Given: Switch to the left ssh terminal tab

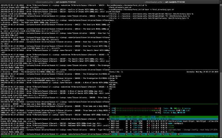Looking at the screenshot, I should coord(55,2).
